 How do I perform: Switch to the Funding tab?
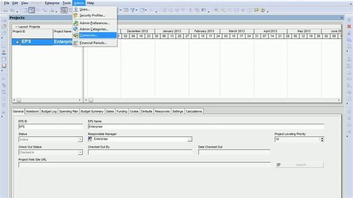point(122,111)
